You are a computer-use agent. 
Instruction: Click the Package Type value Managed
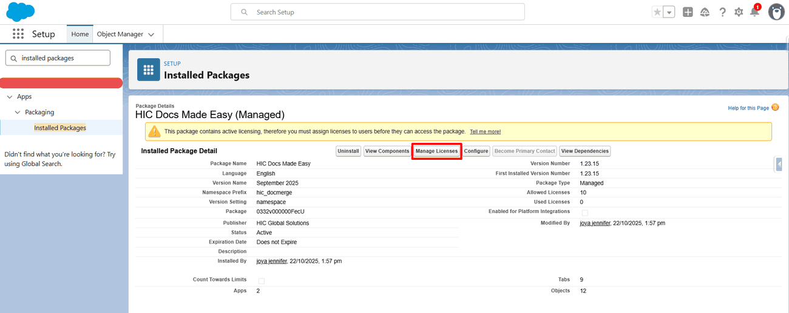click(592, 183)
